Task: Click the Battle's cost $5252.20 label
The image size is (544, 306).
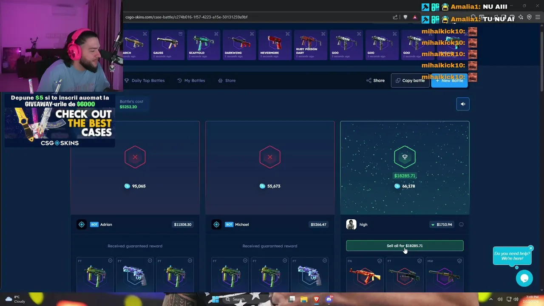Action: (x=131, y=104)
